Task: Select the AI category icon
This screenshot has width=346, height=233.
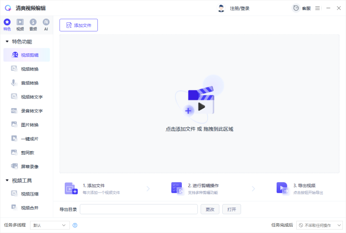Action: click(x=46, y=24)
